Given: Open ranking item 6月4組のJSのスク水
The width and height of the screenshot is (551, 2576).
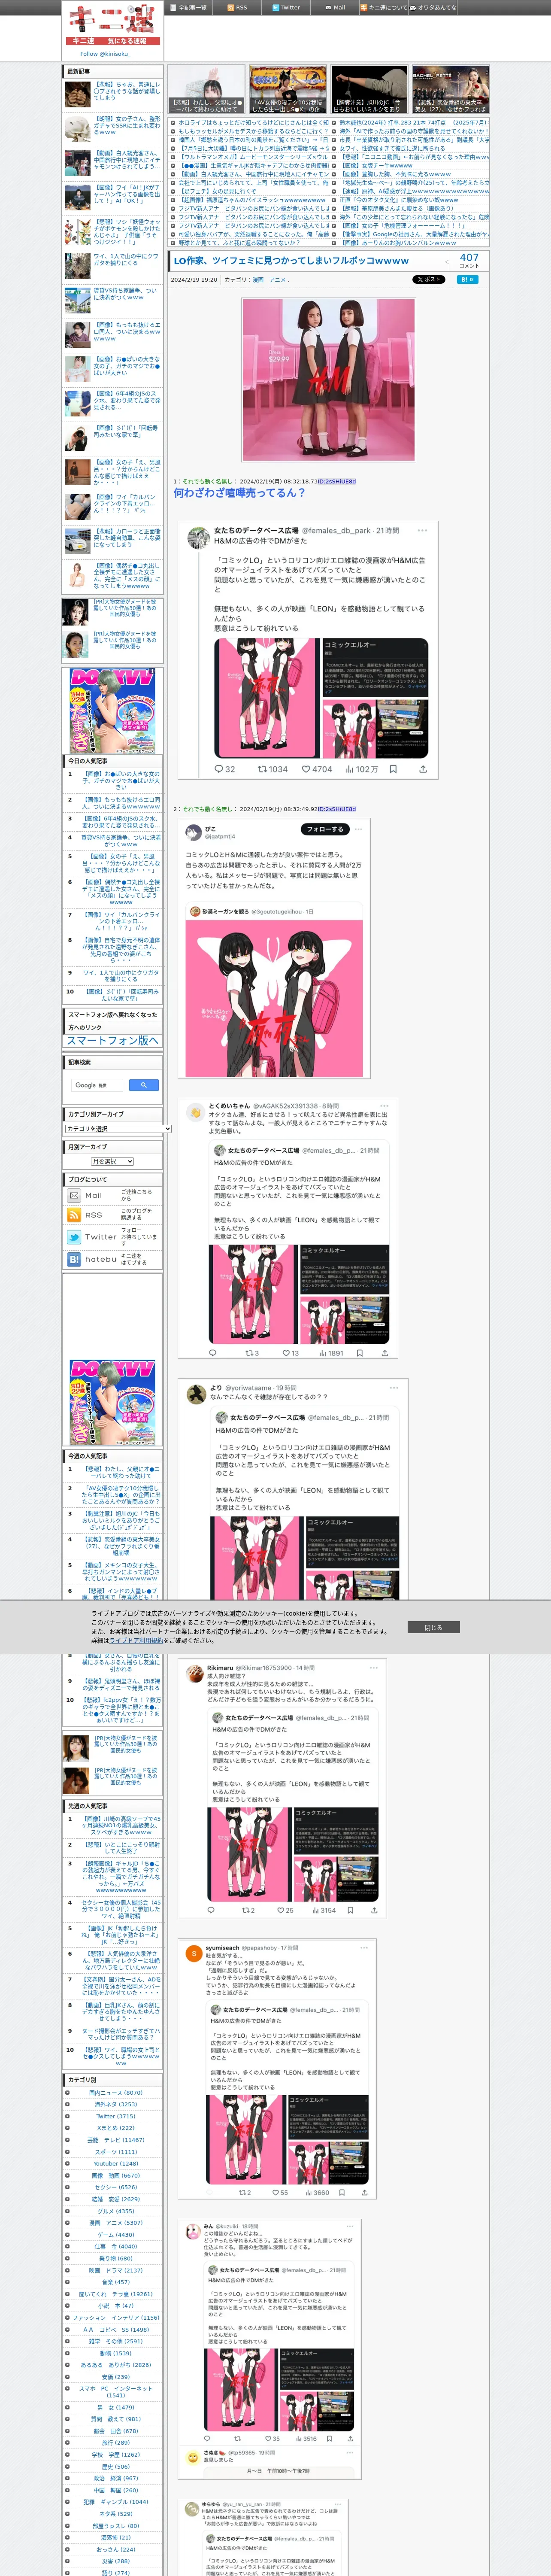Looking at the screenshot, I should pos(120,822).
